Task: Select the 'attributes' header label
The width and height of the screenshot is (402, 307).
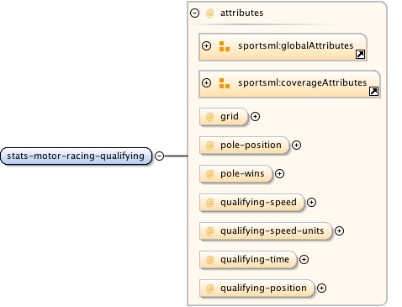Action: [x=241, y=13]
